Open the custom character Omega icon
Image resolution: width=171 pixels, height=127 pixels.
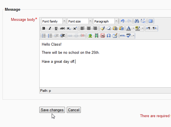tap(109, 36)
